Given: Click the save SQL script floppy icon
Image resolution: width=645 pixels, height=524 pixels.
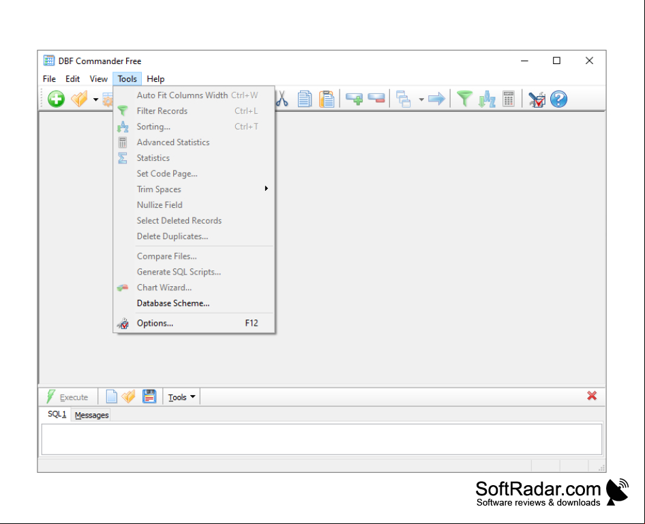Looking at the screenshot, I should point(149,397).
